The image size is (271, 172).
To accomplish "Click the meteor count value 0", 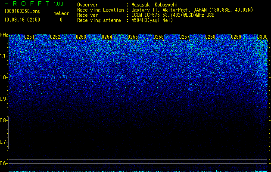I will click(61, 20).
